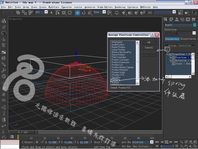Click OK in Assign Position Controller dialog

[149, 42]
